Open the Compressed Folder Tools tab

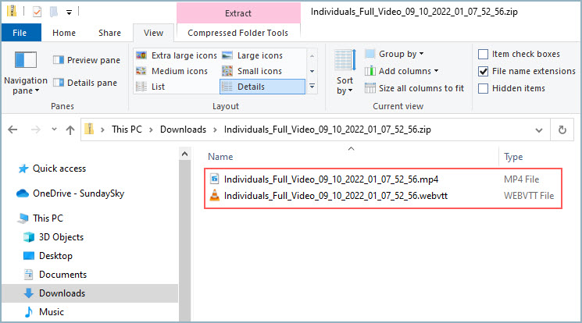pyautogui.click(x=238, y=33)
